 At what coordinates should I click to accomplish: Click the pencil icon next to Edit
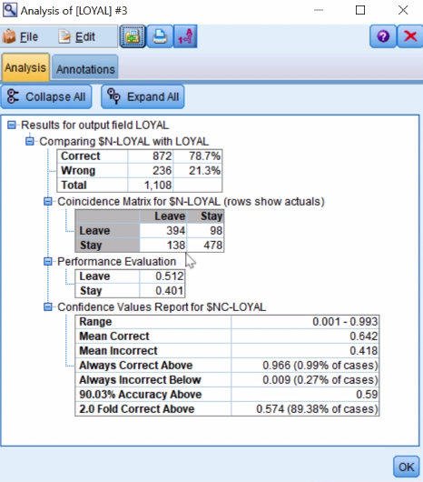tap(64, 36)
